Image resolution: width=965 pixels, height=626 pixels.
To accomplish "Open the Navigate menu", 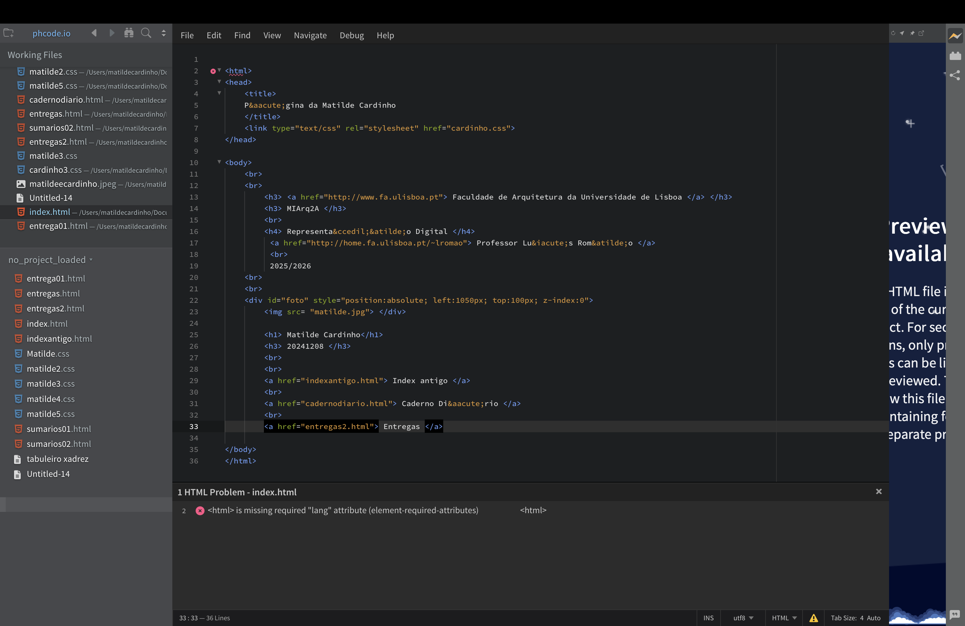I will [310, 36].
